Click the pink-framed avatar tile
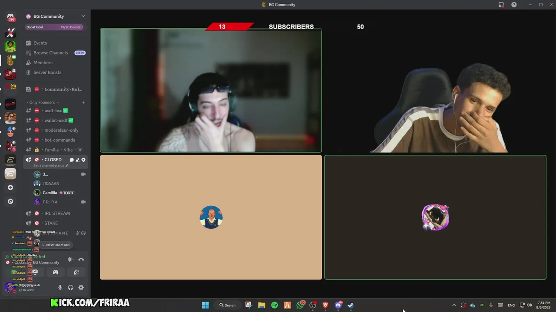This screenshot has width=556, height=312. tap(435, 217)
